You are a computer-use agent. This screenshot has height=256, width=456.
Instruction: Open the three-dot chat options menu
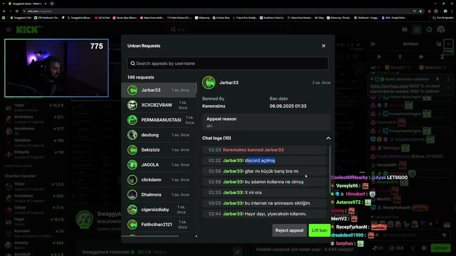(x=448, y=44)
